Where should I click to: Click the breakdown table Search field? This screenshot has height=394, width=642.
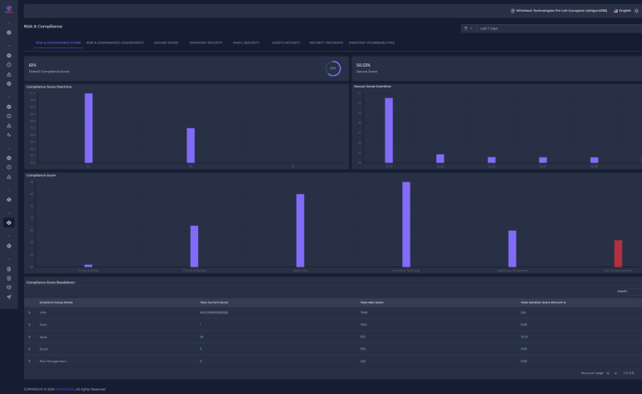pyautogui.click(x=635, y=292)
